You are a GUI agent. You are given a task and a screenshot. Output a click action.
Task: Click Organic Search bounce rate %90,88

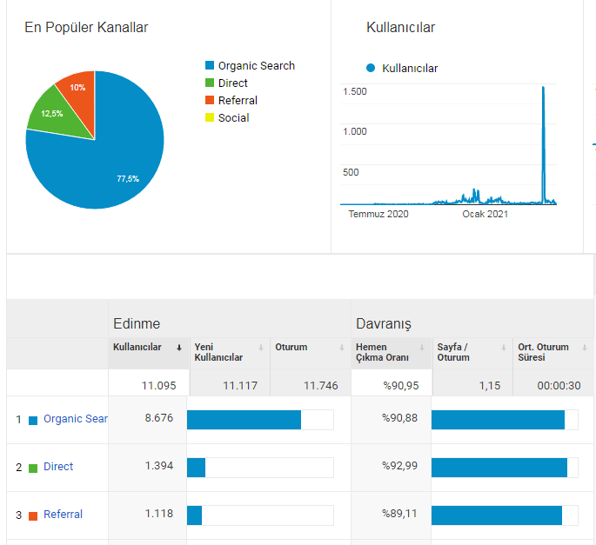[400, 418]
